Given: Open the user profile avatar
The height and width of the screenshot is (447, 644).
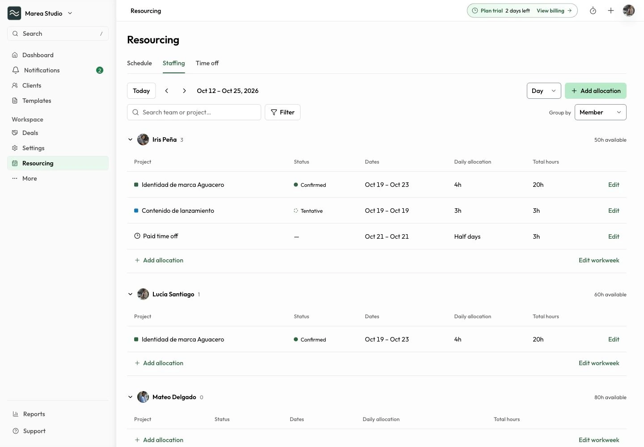Looking at the screenshot, I should click(629, 11).
